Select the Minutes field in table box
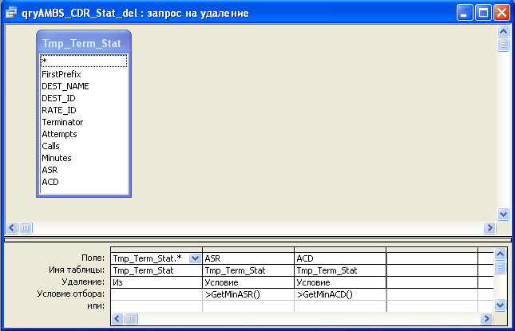 pyautogui.click(x=56, y=158)
